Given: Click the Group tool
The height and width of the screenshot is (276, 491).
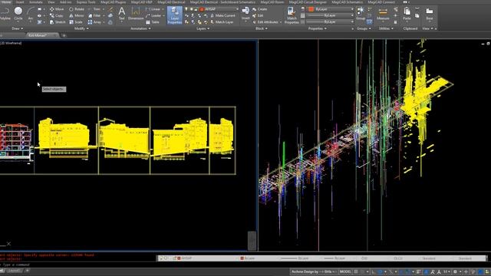Looking at the screenshot, I should pos(361,14).
